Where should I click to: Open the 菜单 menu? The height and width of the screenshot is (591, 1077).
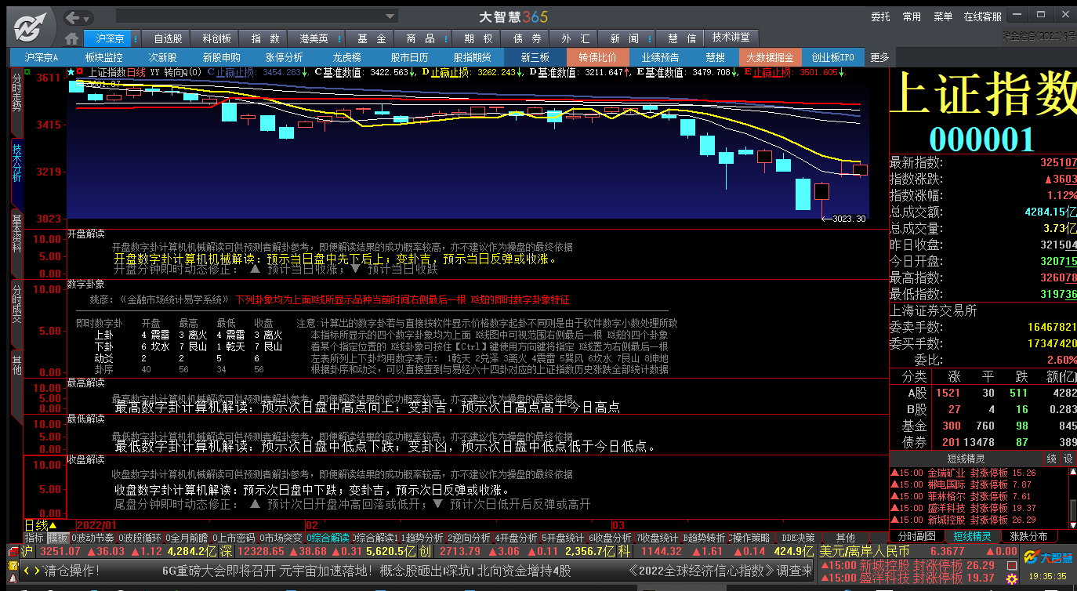(943, 16)
